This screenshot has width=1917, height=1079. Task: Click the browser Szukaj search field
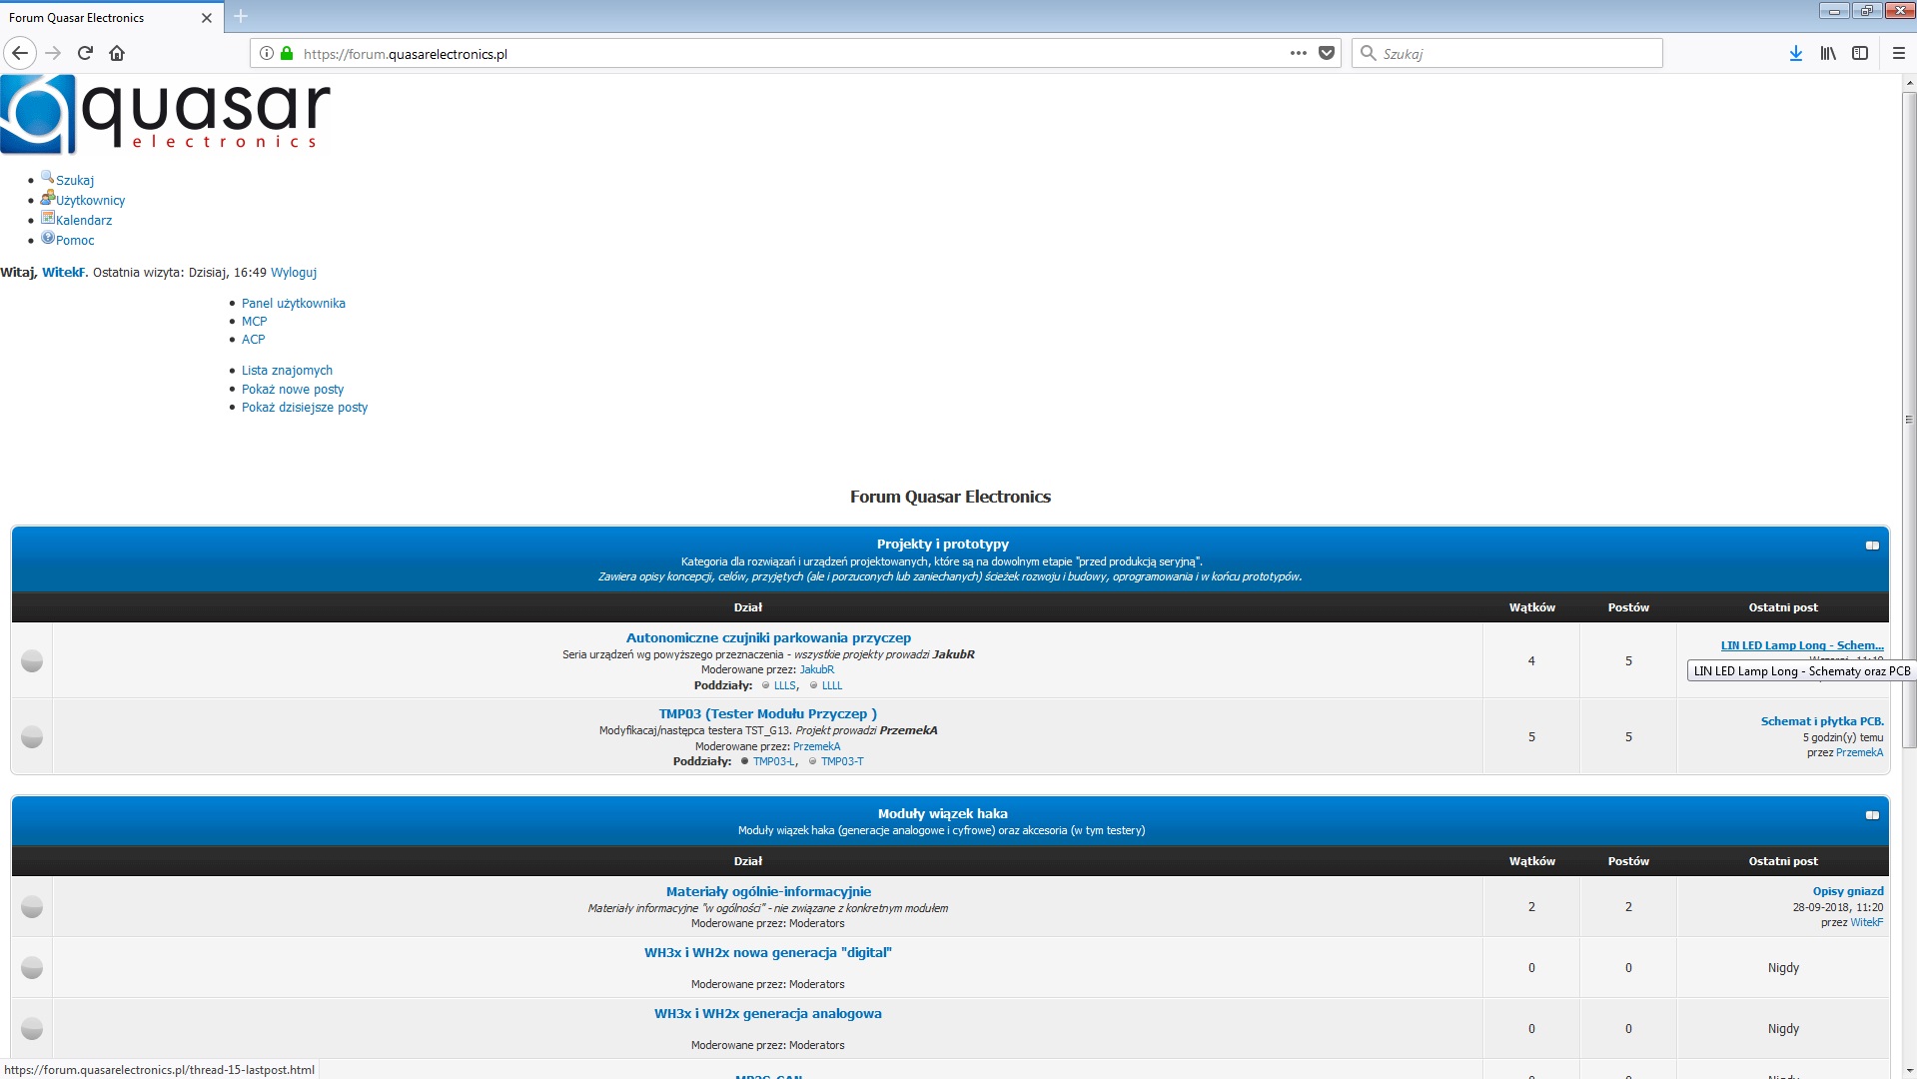pos(1506,53)
